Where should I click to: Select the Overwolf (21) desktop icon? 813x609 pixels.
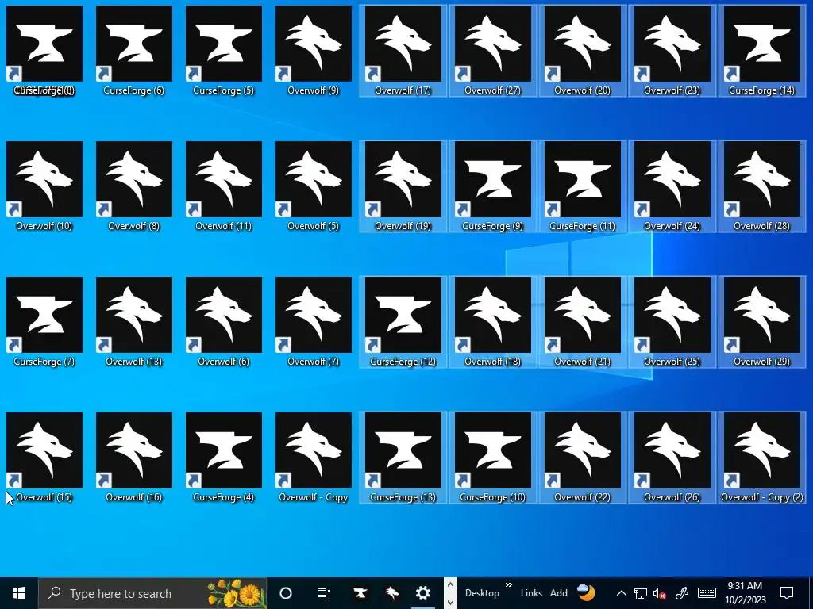[582, 322]
